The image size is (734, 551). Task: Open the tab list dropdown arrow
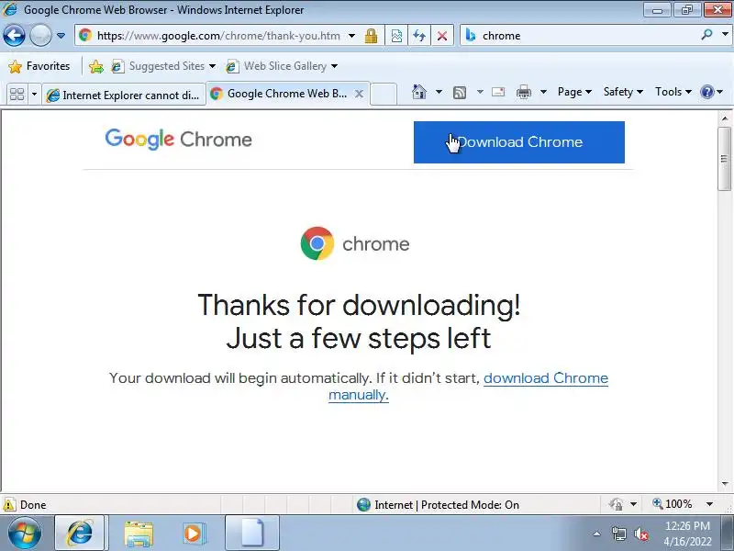[x=34, y=95]
